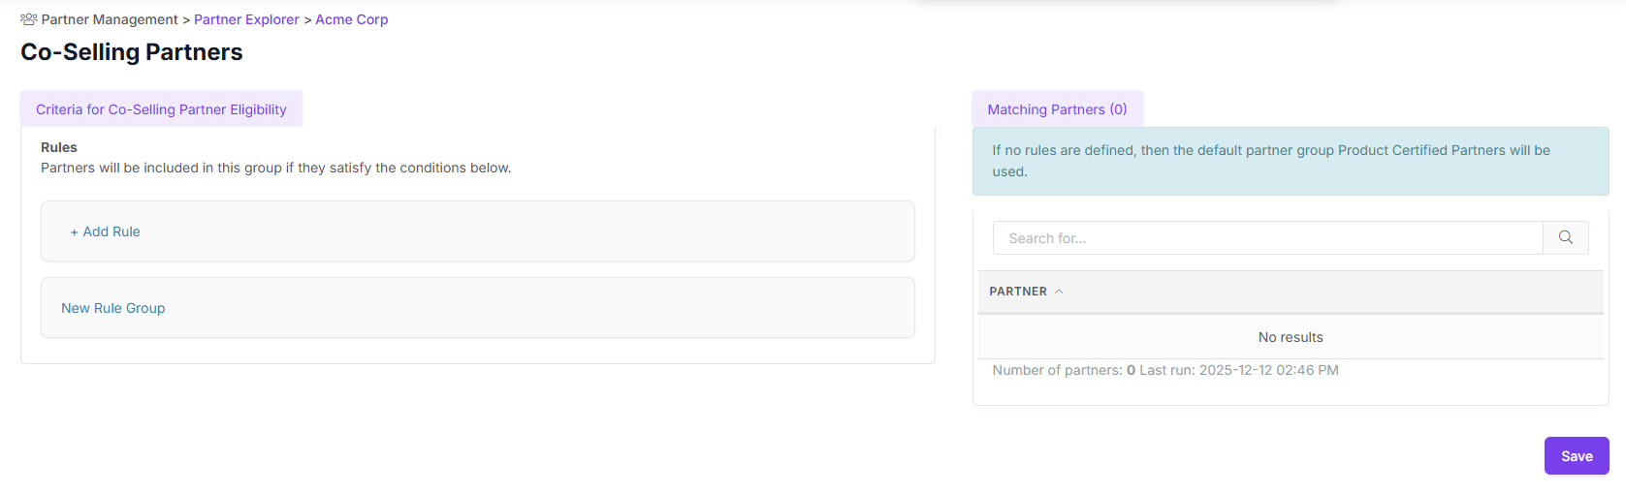This screenshot has width=1626, height=493.
Task: Click the rules conditions description sentence
Action: coord(275,168)
